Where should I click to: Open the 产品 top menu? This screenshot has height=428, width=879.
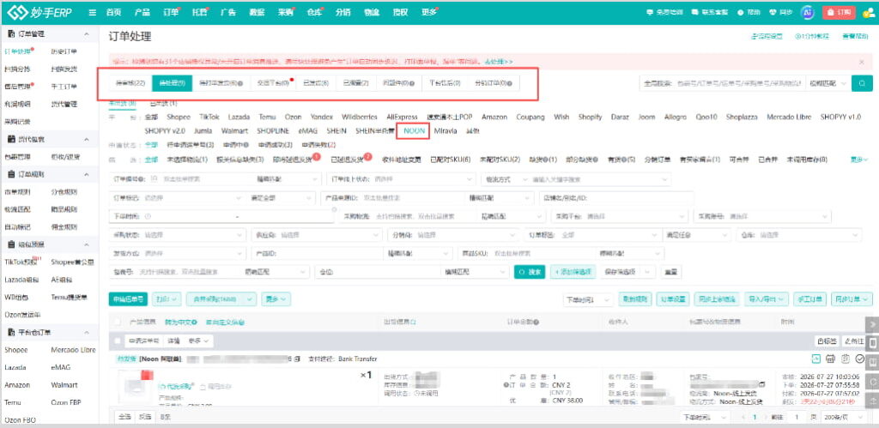142,12
